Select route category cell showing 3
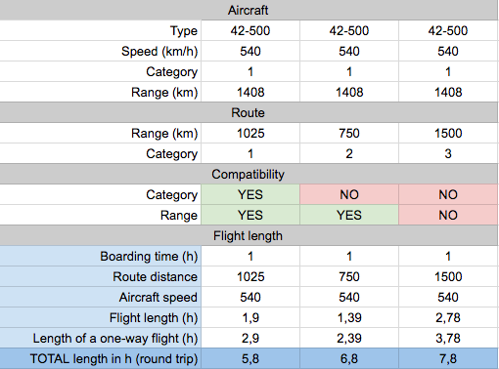Viewport: 499px width, 369px height. click(x=448, y=153)
